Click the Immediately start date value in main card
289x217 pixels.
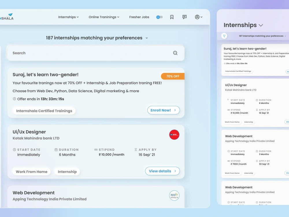29,155
